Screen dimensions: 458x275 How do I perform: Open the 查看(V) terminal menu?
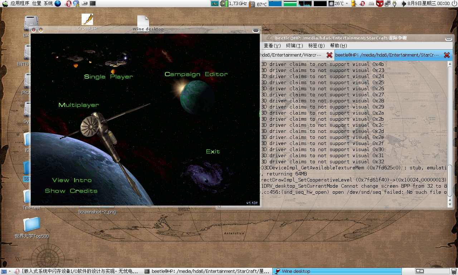pos(272,45)
